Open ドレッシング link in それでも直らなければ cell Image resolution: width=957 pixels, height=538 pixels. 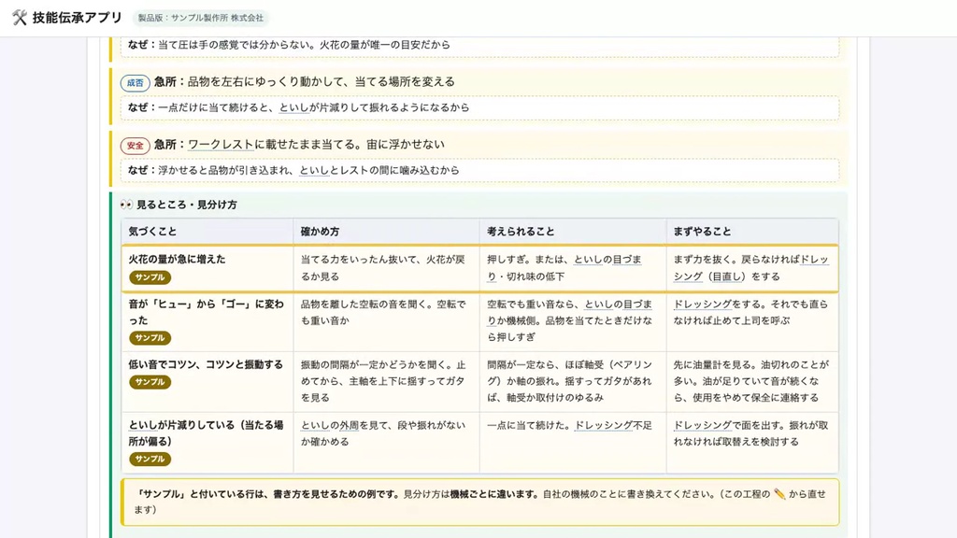(702, 304)
